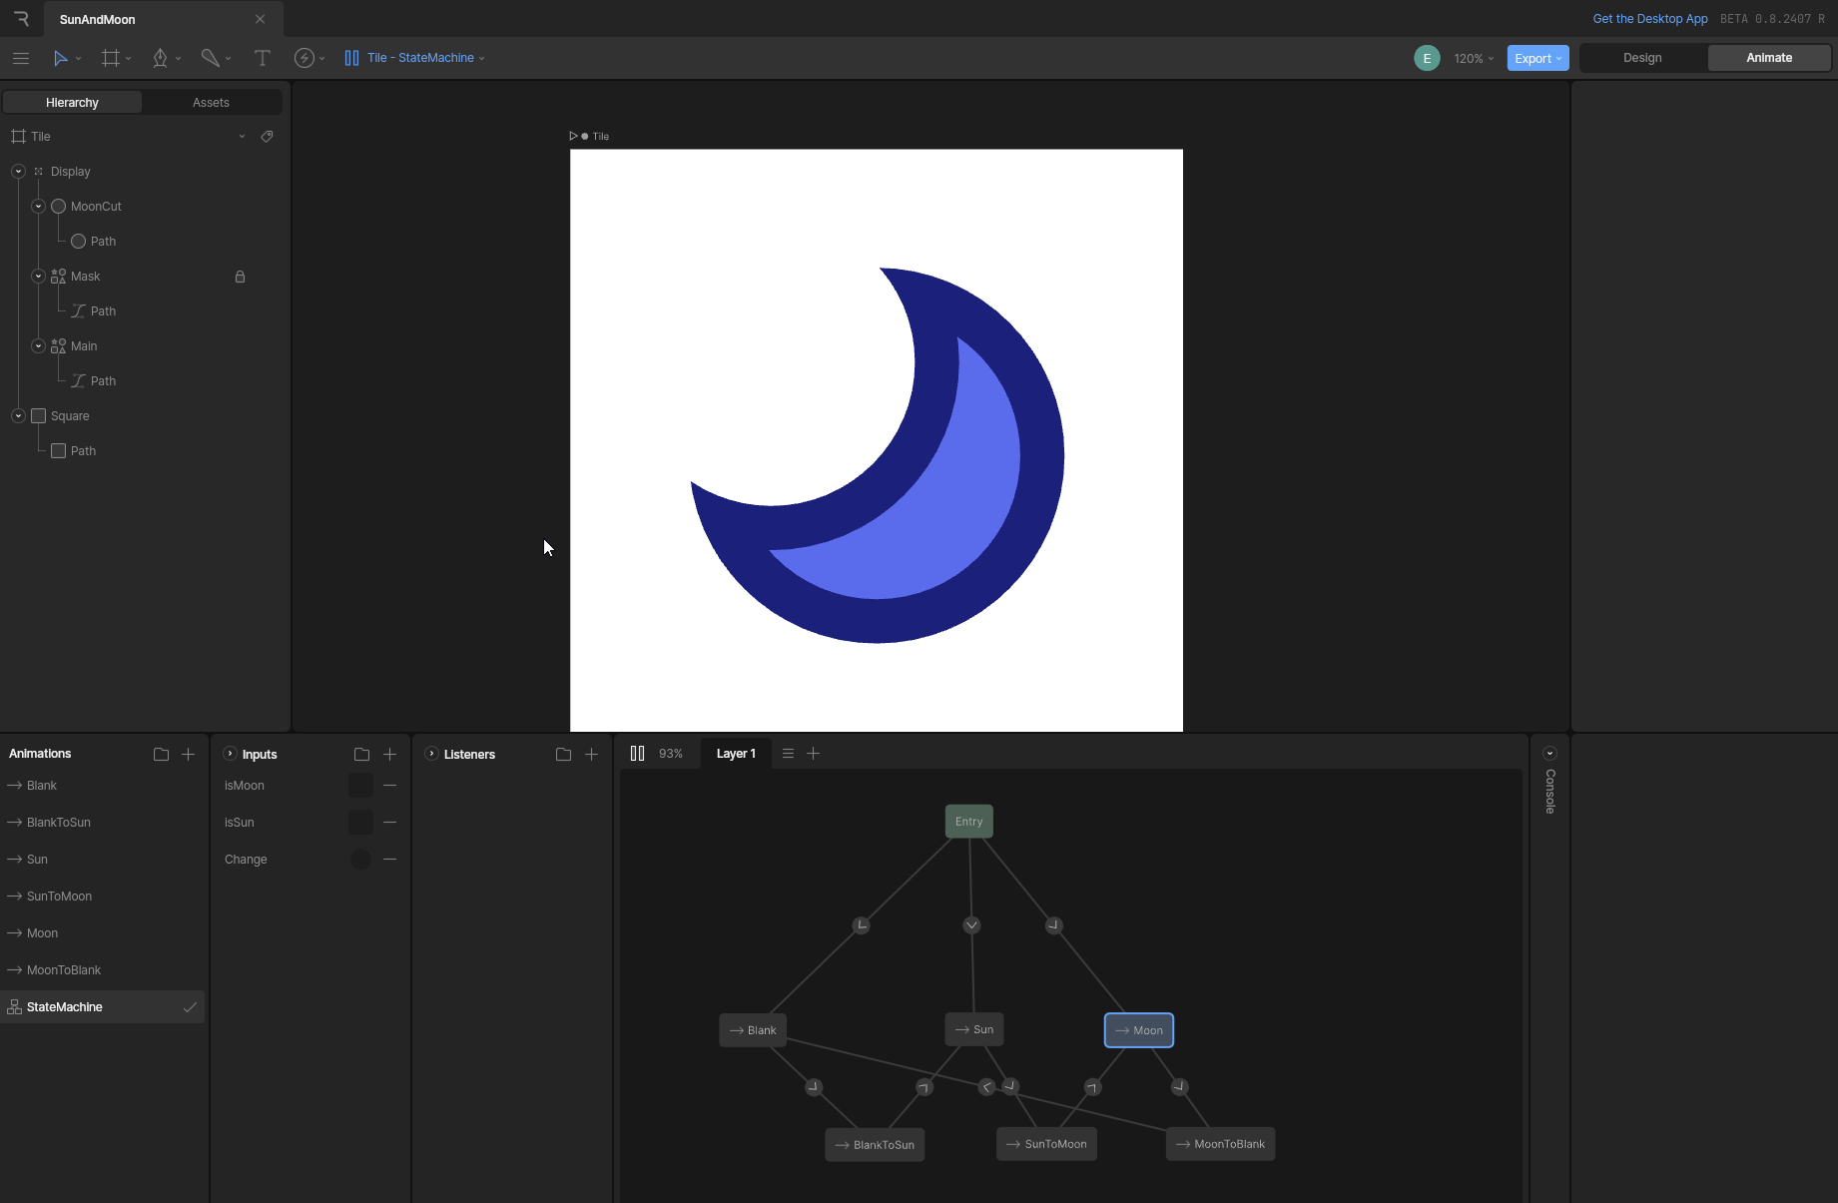This screenshot has height=1203, width=1838.
Task: Remove the Change input
Action: click(390, 860)
